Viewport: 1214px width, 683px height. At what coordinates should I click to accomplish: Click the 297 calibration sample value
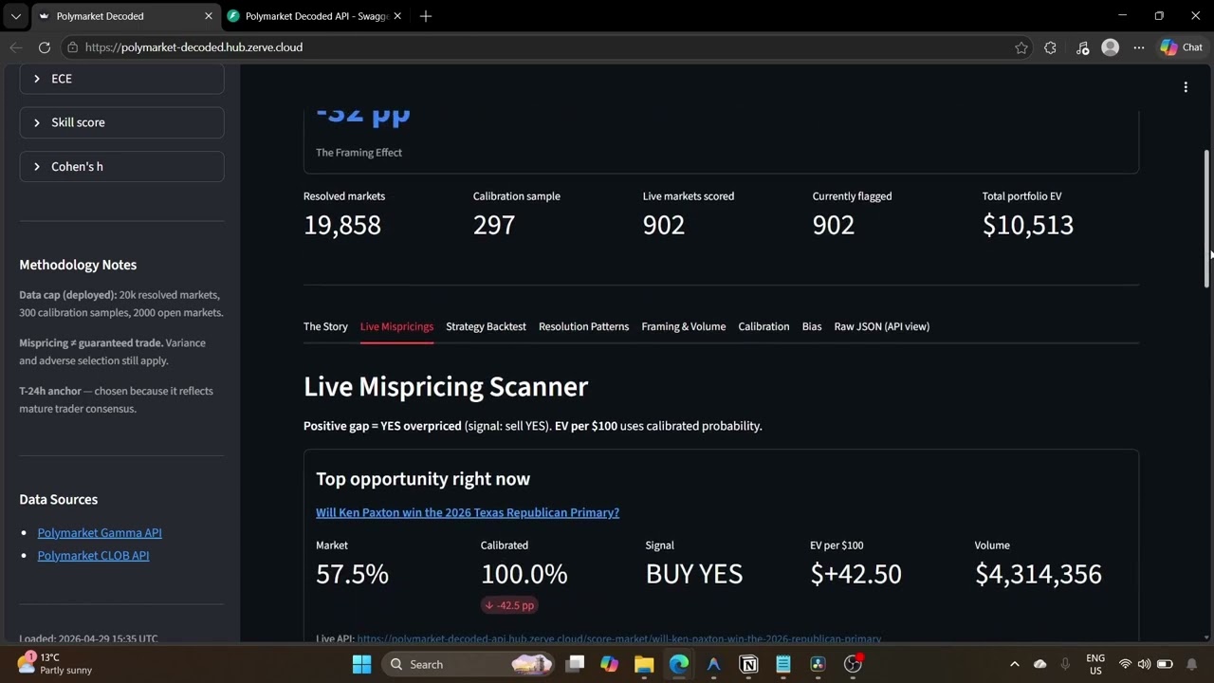click(494, 225)
